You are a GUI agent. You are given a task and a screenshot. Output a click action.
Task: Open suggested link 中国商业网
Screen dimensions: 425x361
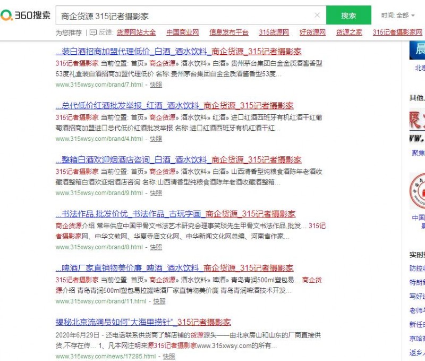(182, 32)
